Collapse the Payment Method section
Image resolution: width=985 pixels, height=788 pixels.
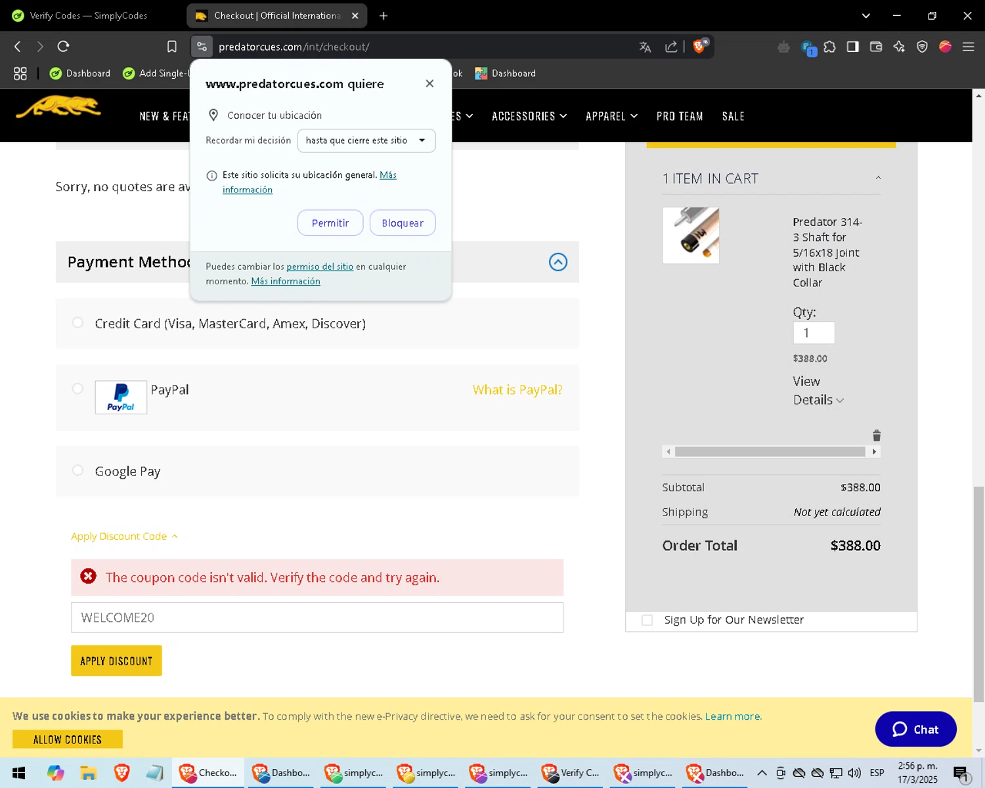pos(558,262)
